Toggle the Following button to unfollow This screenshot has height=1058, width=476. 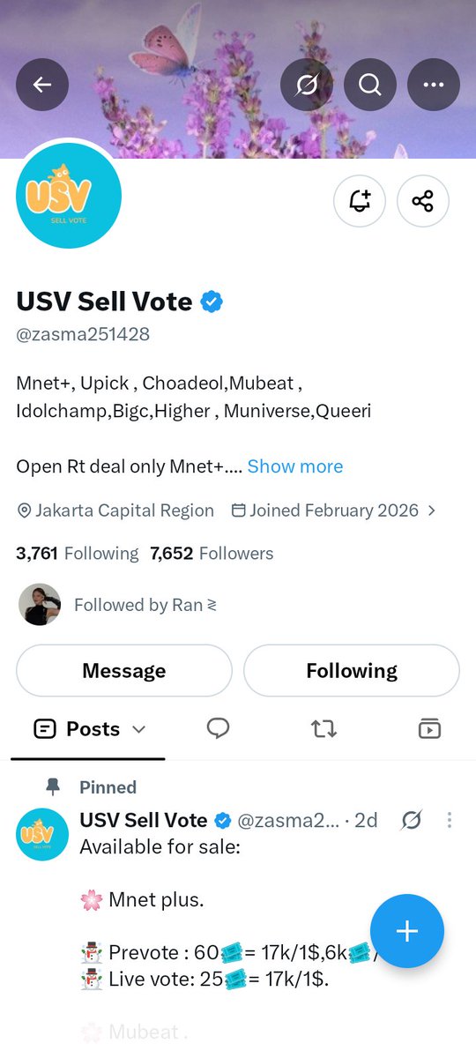tap(352, 671)
